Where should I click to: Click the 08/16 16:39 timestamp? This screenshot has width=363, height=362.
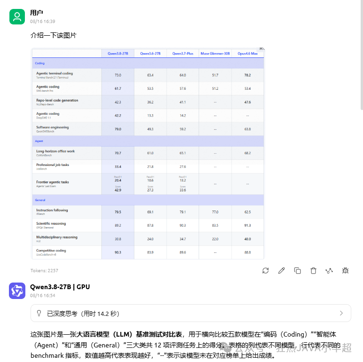point(43,22)
